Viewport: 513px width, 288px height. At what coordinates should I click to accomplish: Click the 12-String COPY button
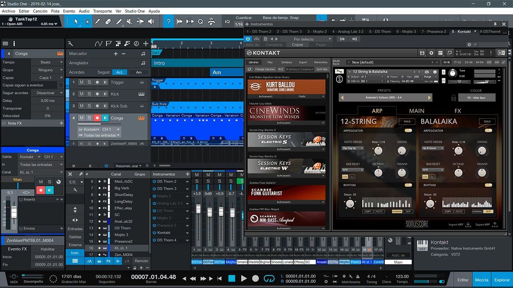(367, 212)
